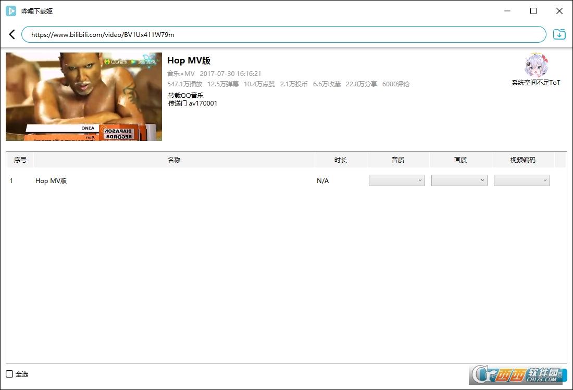Click the date 2017-07-30 16:16:21
573x390 pixels.
tap(231, 74)
